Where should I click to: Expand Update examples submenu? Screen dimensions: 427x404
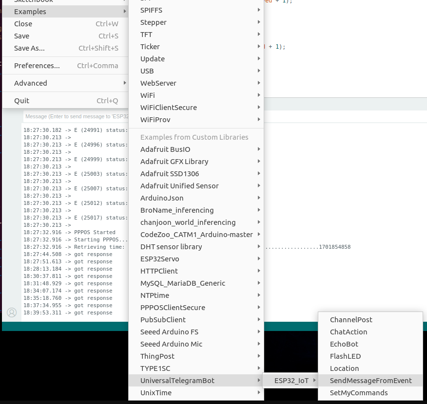(x=196, y=59)
